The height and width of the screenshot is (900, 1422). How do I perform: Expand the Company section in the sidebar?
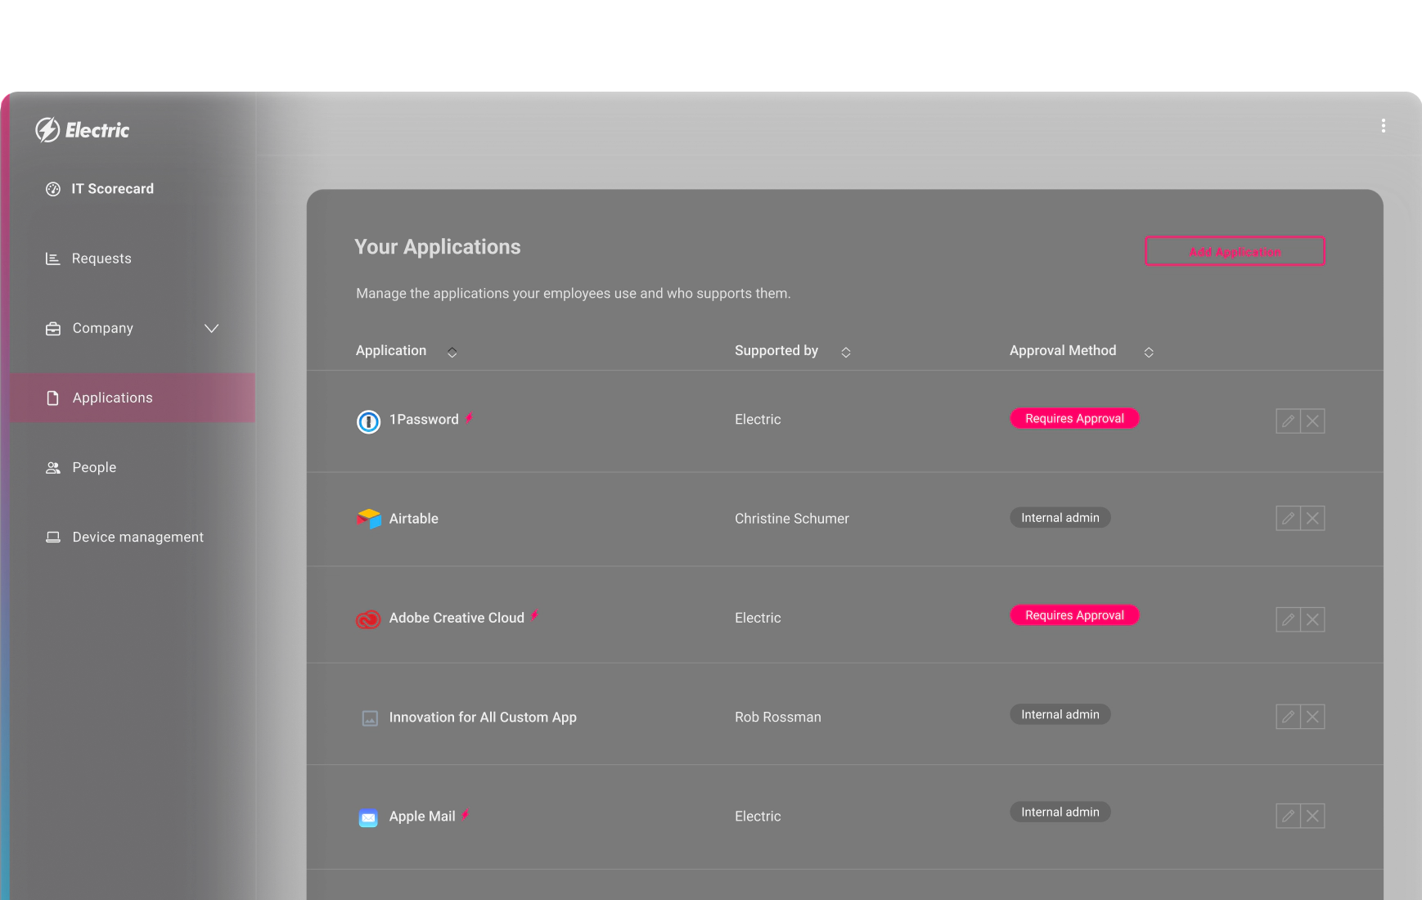(x=211, y=328)
